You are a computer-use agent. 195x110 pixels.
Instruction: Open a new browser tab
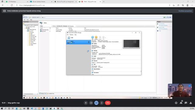point(104,2)
